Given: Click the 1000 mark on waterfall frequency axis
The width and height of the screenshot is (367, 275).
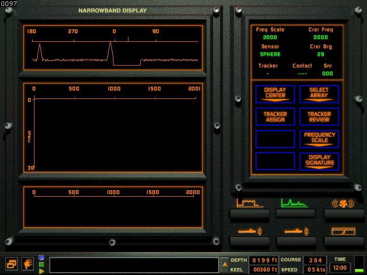Looking at the screenshot, I should 114,88.
